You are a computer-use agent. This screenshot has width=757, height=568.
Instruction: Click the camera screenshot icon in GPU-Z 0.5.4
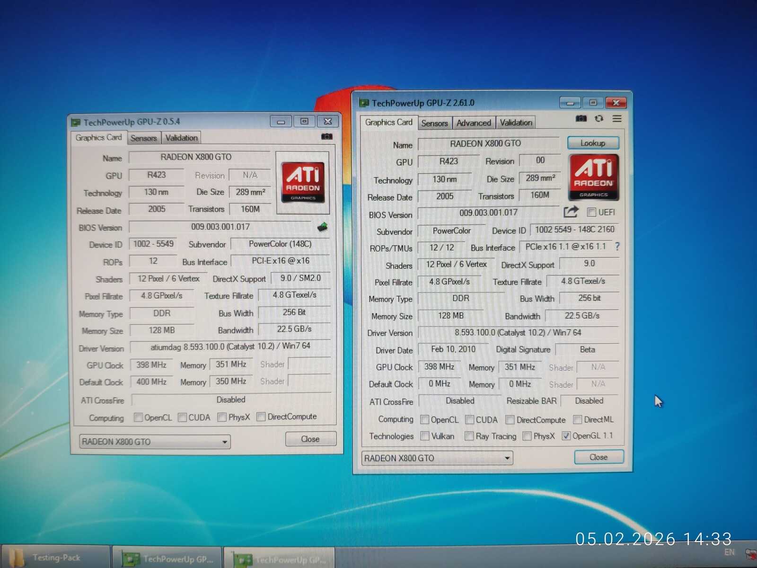coord(326,136)
